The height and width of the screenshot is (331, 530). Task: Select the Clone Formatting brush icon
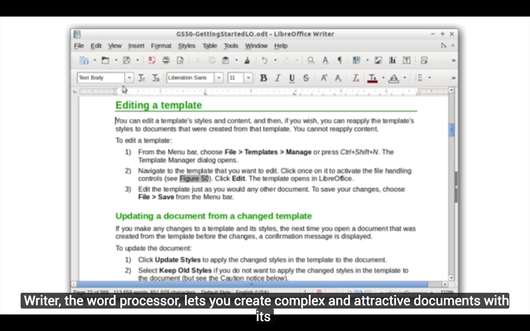(x=247, y=60)
